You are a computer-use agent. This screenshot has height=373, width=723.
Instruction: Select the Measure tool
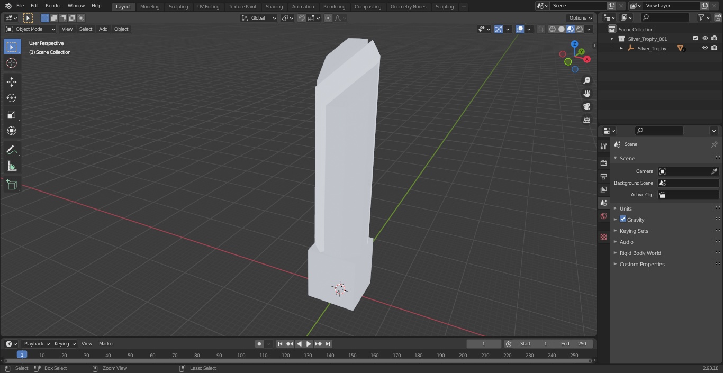(12, 166)
